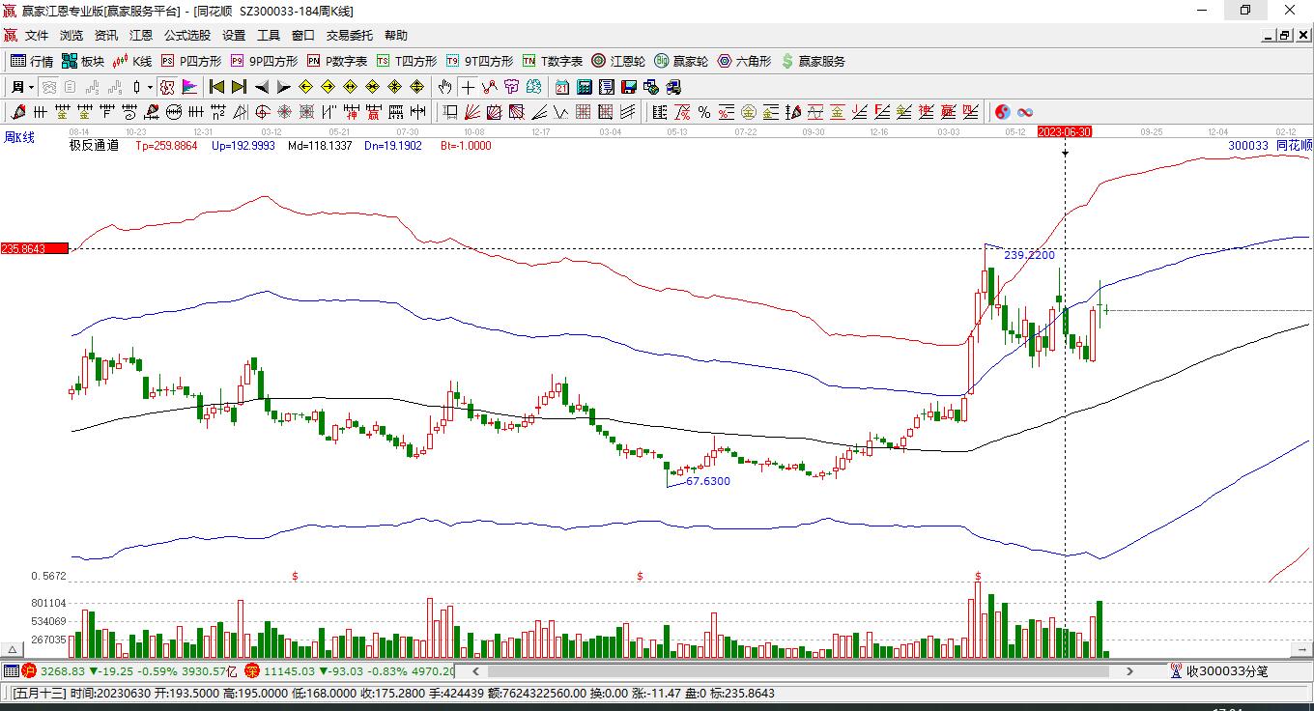Expand the volume panel with the up triangle
The height and width of the screenshot is (711, 1314).
click(14, 650)
